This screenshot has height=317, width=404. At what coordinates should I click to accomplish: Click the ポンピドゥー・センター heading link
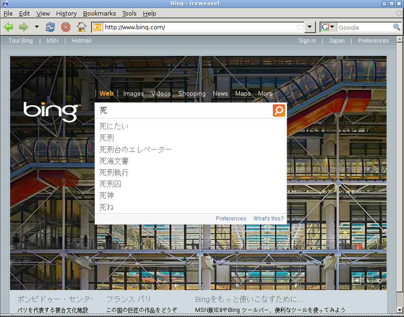55,299
